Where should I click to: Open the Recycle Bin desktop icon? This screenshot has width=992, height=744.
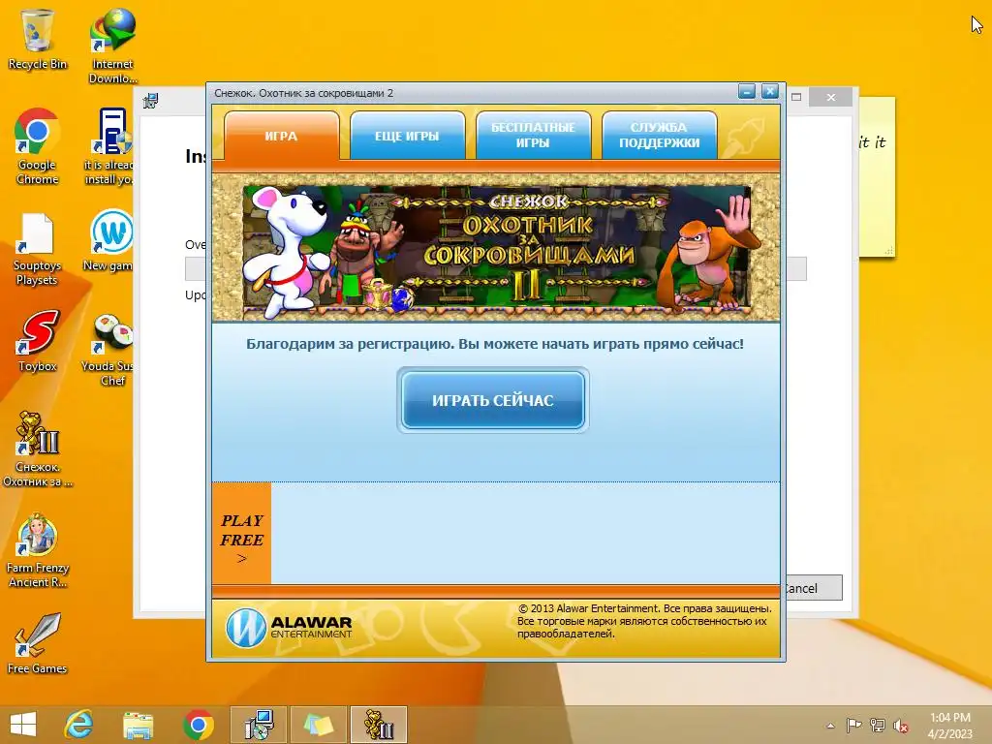(38, 39)
